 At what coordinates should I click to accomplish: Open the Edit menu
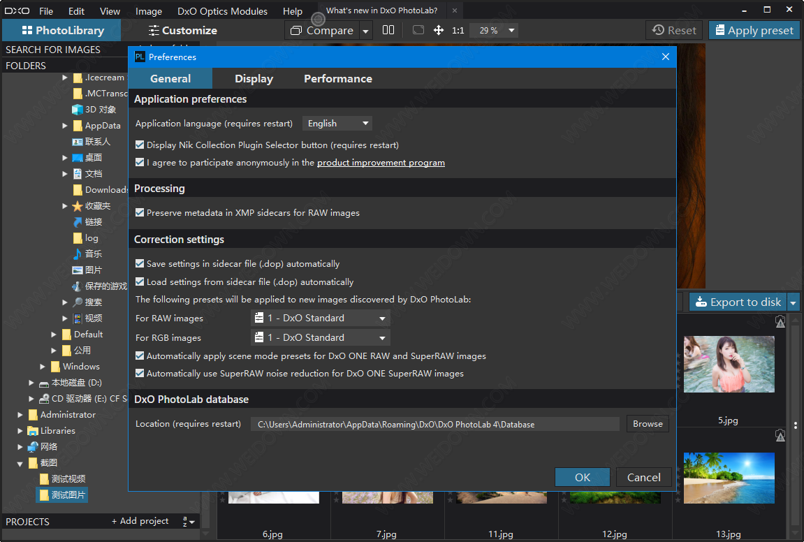click(x=76, y=11)
